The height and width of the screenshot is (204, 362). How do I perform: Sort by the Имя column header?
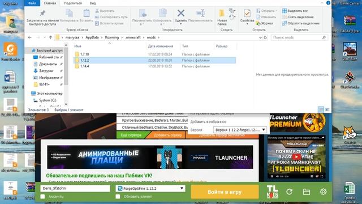coord(77,46)
